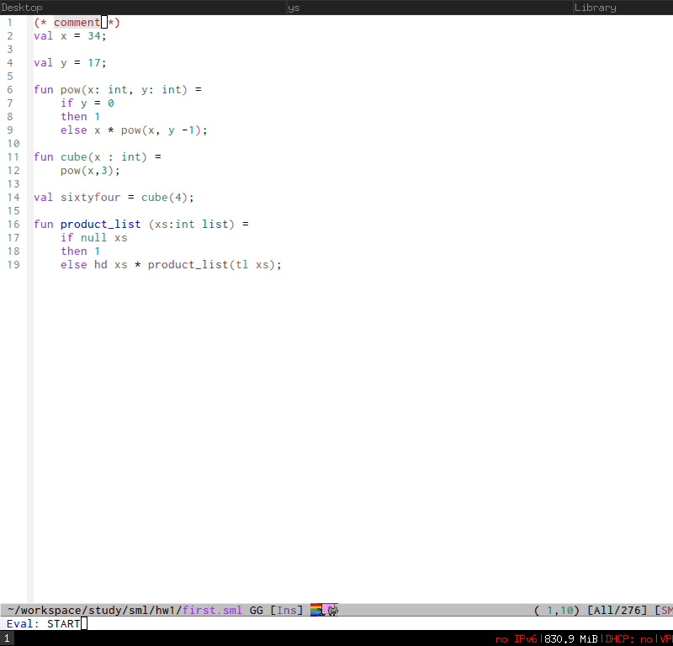Click the "[SM" major mode indicator in modeline
Image resolution: width=673 pixels, height=646 pixels.
point(663,610)
